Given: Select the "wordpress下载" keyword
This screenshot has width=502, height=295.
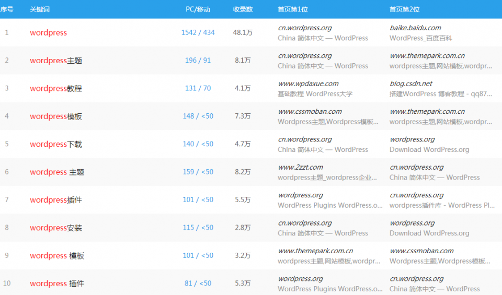Looking at the screenshot, I should click(x=56, y=144).
